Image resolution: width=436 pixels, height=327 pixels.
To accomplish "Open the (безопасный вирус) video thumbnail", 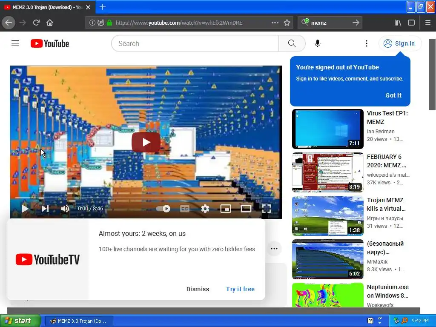I will [328, 259].
